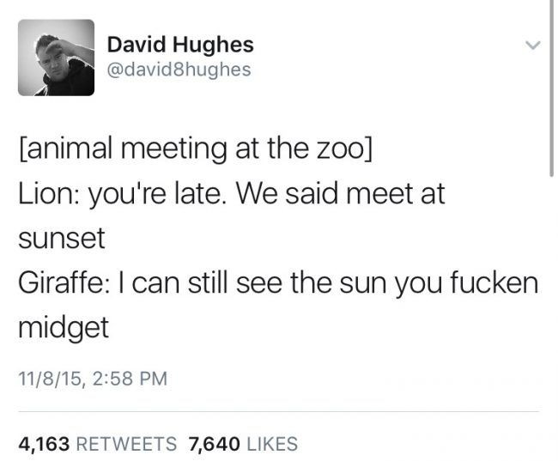Open the @david8hughes handle link
Screen dimensions: 558x461
point(179,70)
